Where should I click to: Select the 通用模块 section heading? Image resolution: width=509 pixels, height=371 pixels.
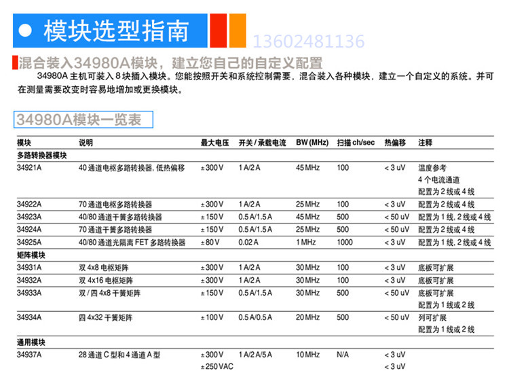[x=31, y=342]
